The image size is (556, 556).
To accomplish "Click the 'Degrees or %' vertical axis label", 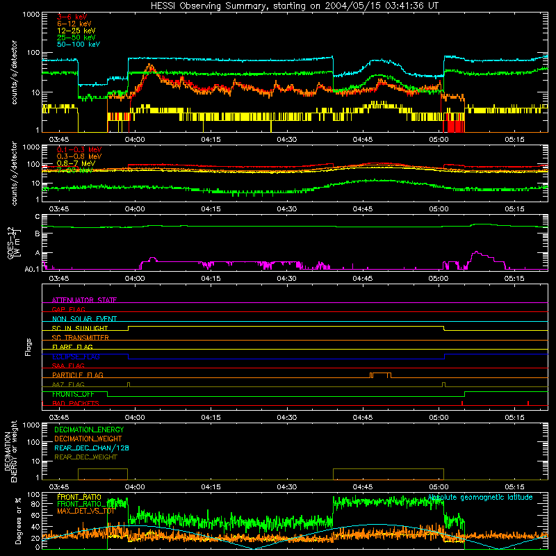I will 18,521.
